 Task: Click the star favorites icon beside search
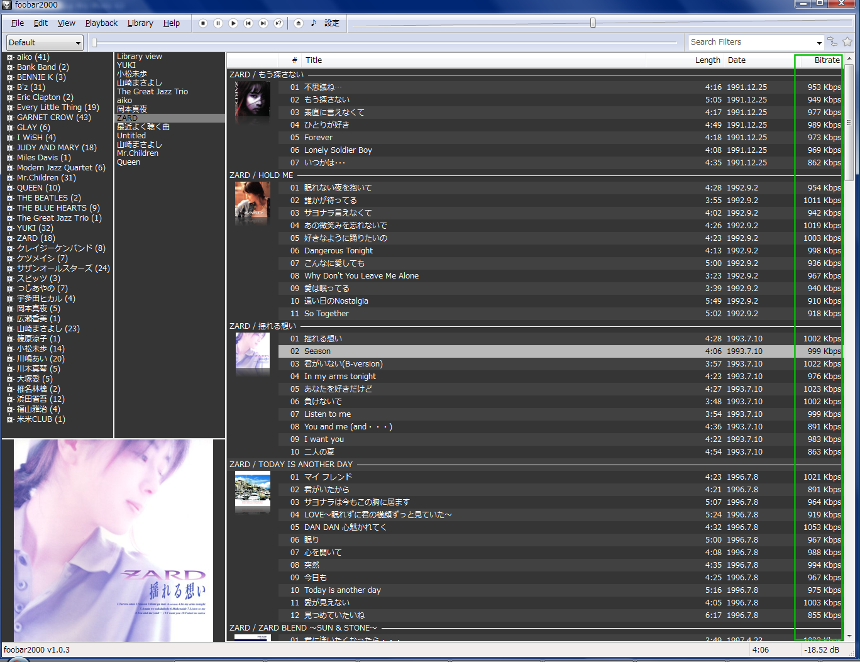click(x=847, y=42)
